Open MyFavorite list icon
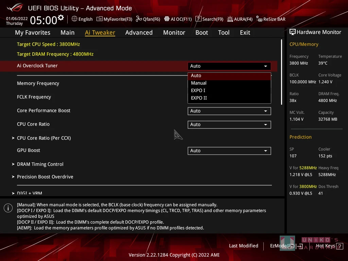 pyautogui.click(x=100, y=19)
